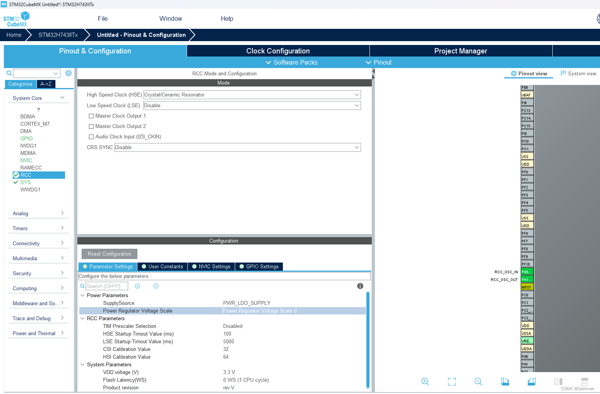Collapse the Power Parameters group
This screenshot has height=394, width=600.
[x=82, y=295]
